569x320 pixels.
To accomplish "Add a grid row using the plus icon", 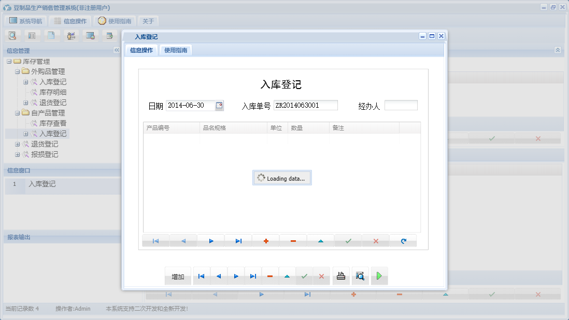I will (x=265, y=240).
